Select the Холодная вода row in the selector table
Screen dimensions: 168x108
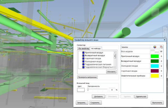click(142, 66)
